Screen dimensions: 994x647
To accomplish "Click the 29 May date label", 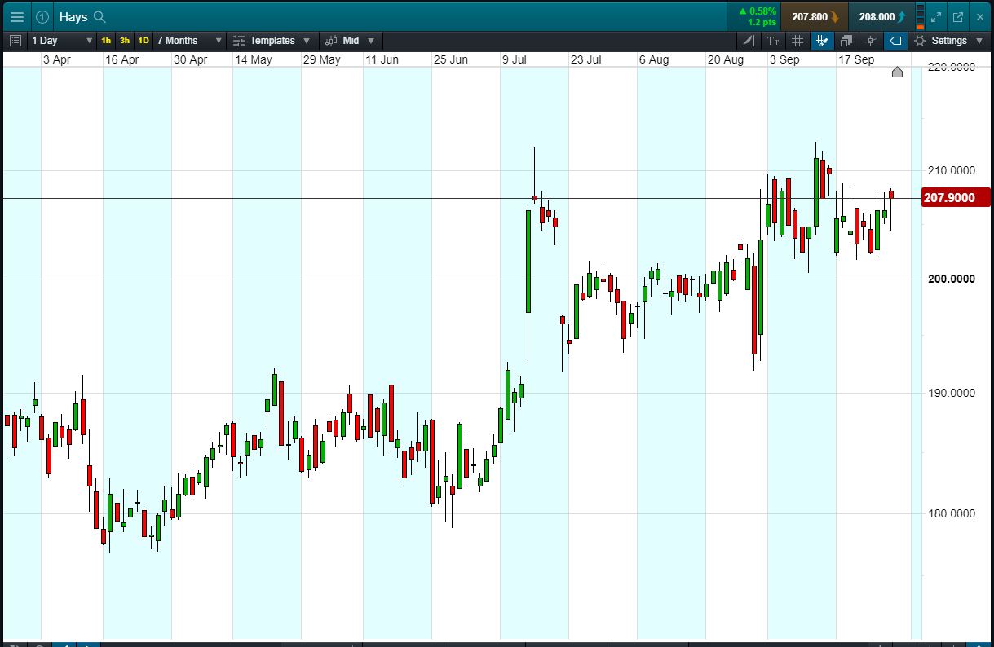I will (321, 59).
